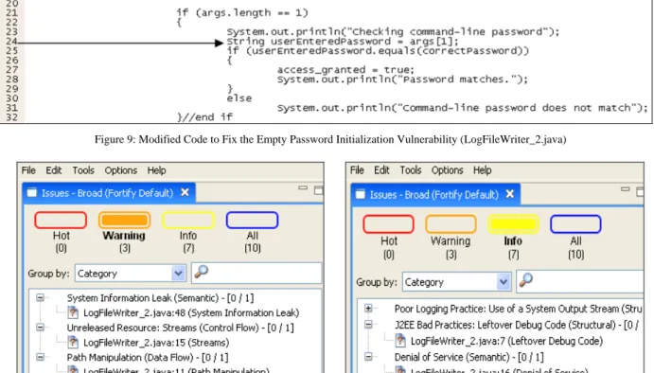Open Options menu in left Fortify window
Viewport: 654px width, 373px height.
[x=121, y=170]
